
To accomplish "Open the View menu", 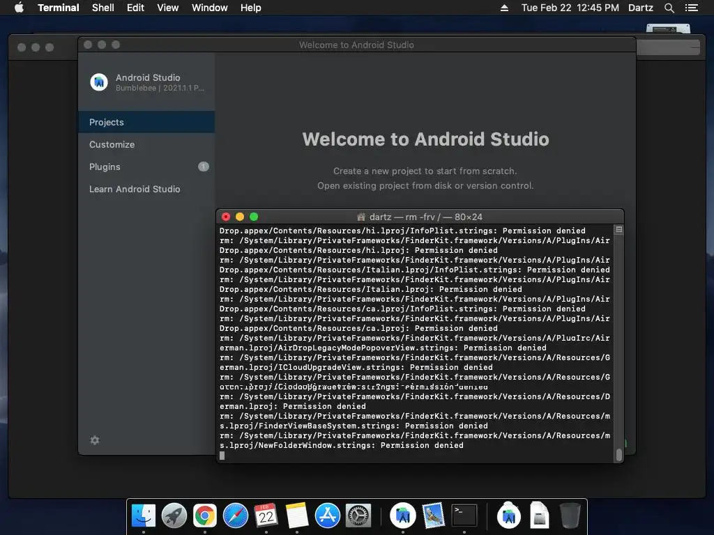I will coord(167,8).
